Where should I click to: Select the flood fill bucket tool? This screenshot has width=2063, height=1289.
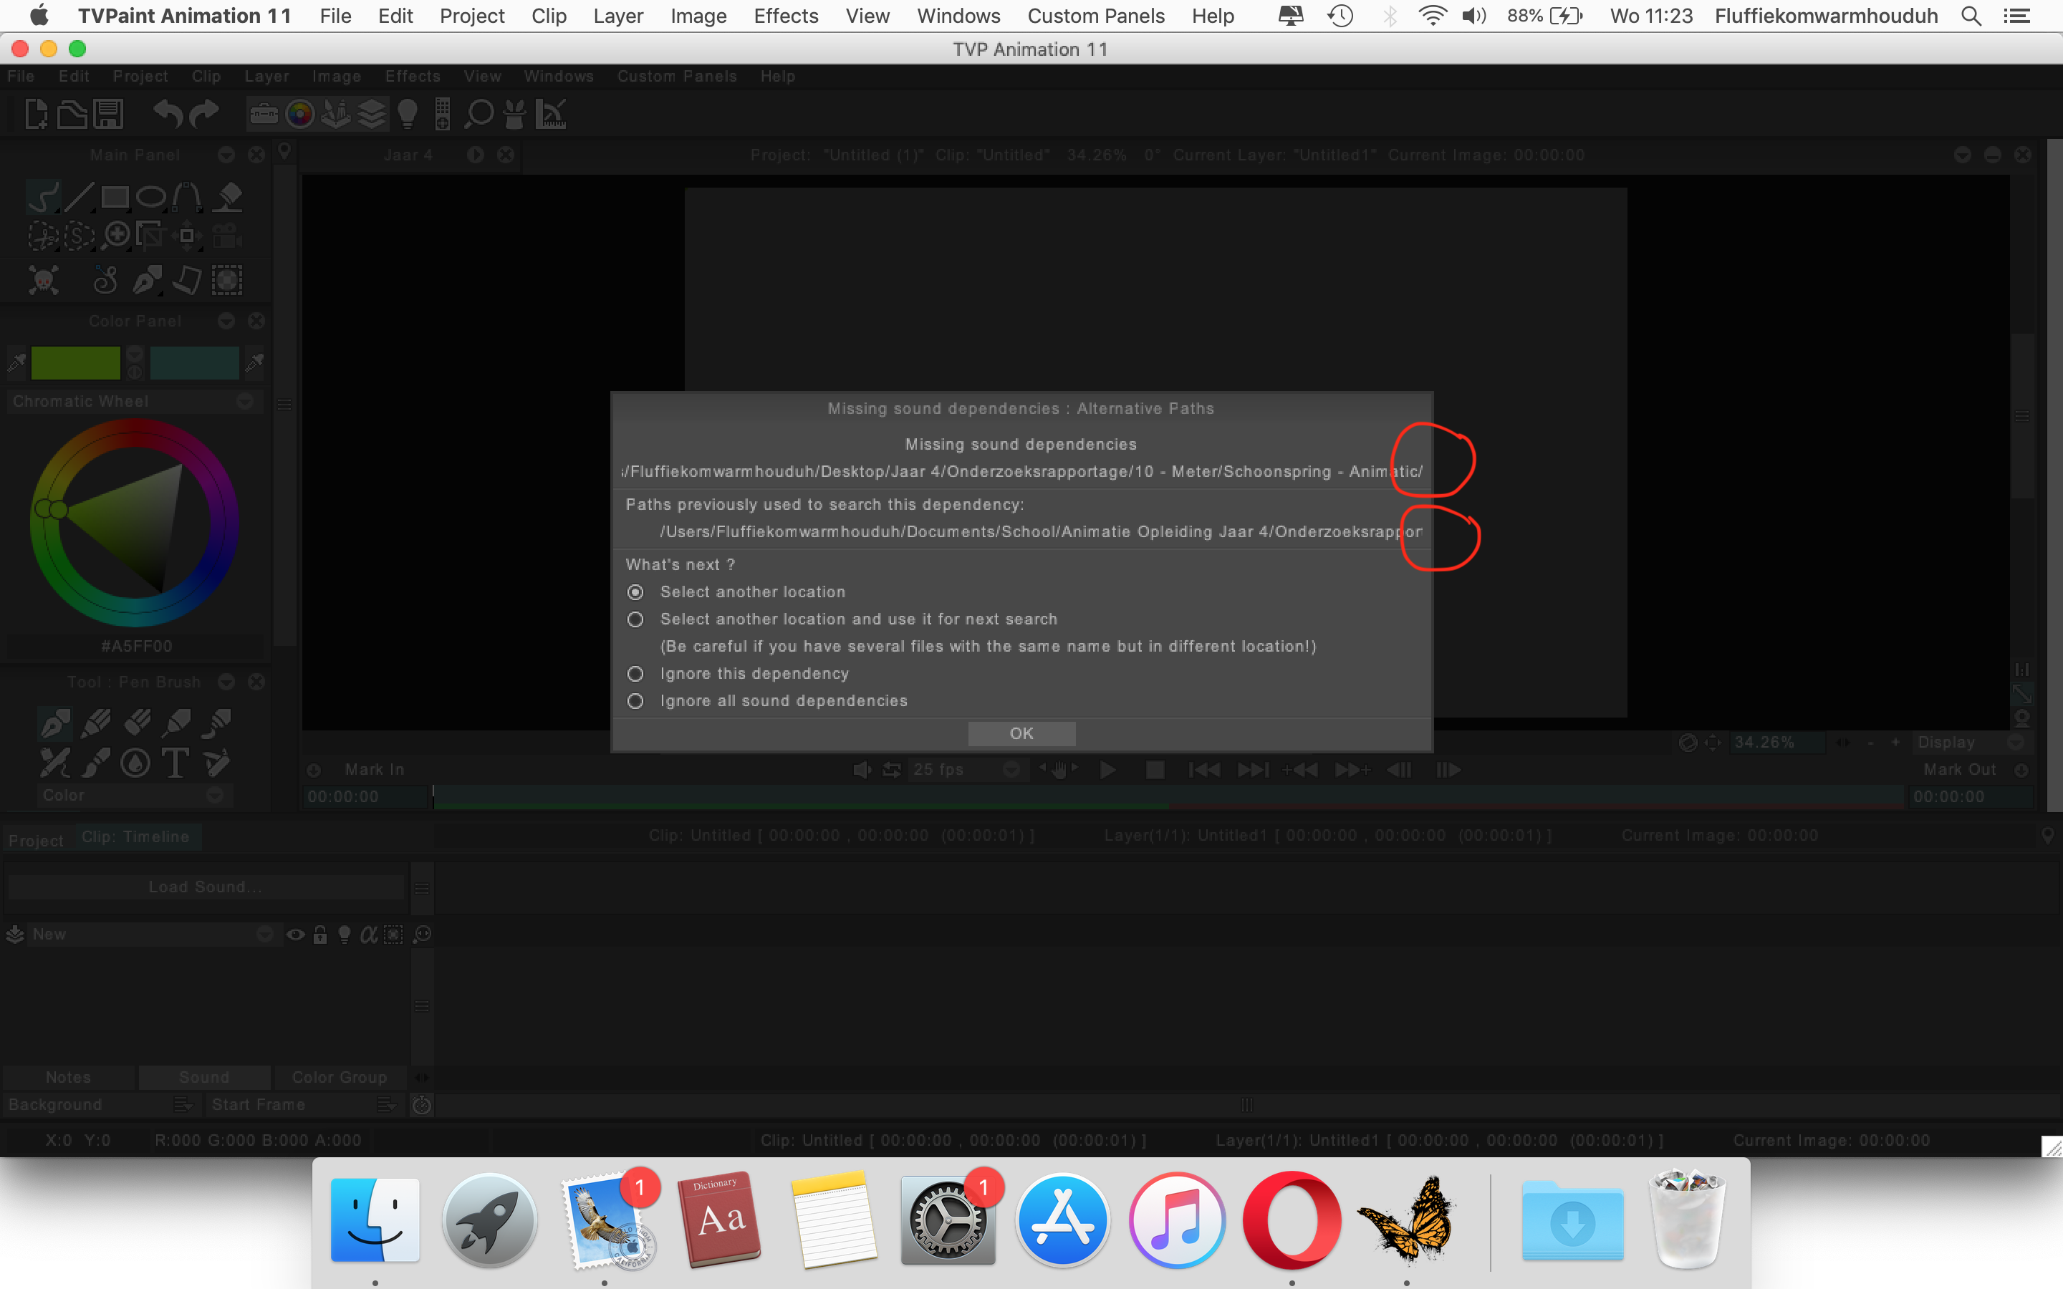click(227, 197)
